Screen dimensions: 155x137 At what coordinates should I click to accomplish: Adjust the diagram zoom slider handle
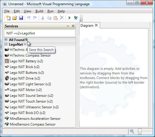pos(140,131)
